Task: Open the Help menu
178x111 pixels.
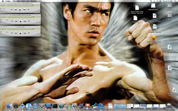Action: 40,1
